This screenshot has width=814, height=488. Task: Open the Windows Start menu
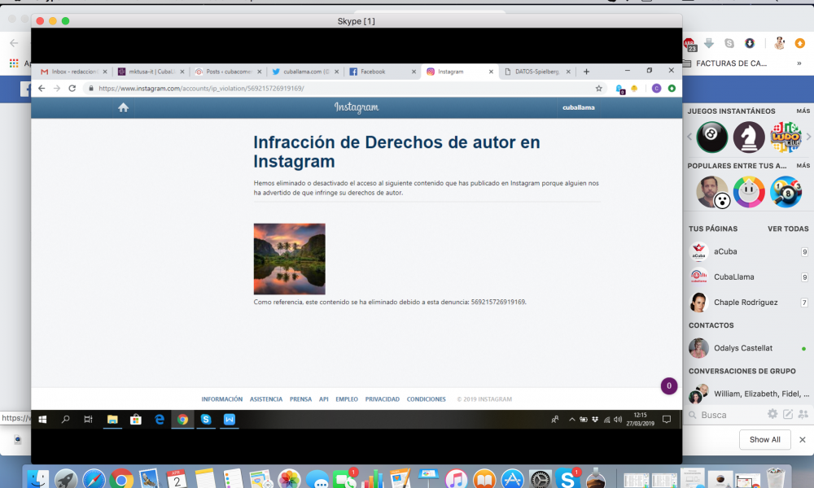[x=42, y=420]
